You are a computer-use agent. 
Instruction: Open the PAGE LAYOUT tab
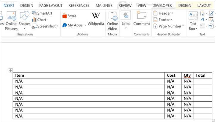tap(51, 6)
